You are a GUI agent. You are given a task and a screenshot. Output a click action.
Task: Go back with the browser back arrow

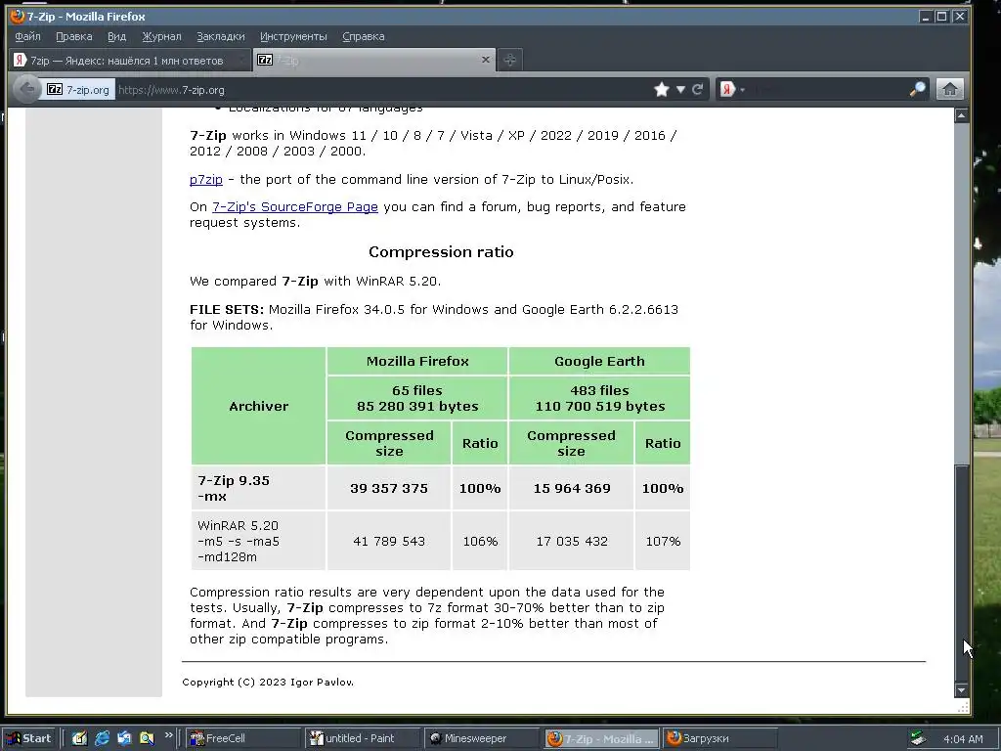point(26,89)
